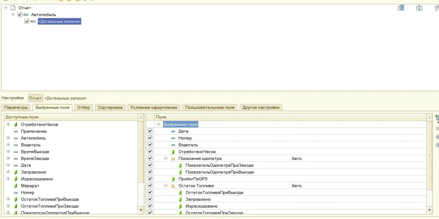Click blue icon beside ВремяВыезда in available fields
This screenshot has width=439, height=219.
point(16,152)
